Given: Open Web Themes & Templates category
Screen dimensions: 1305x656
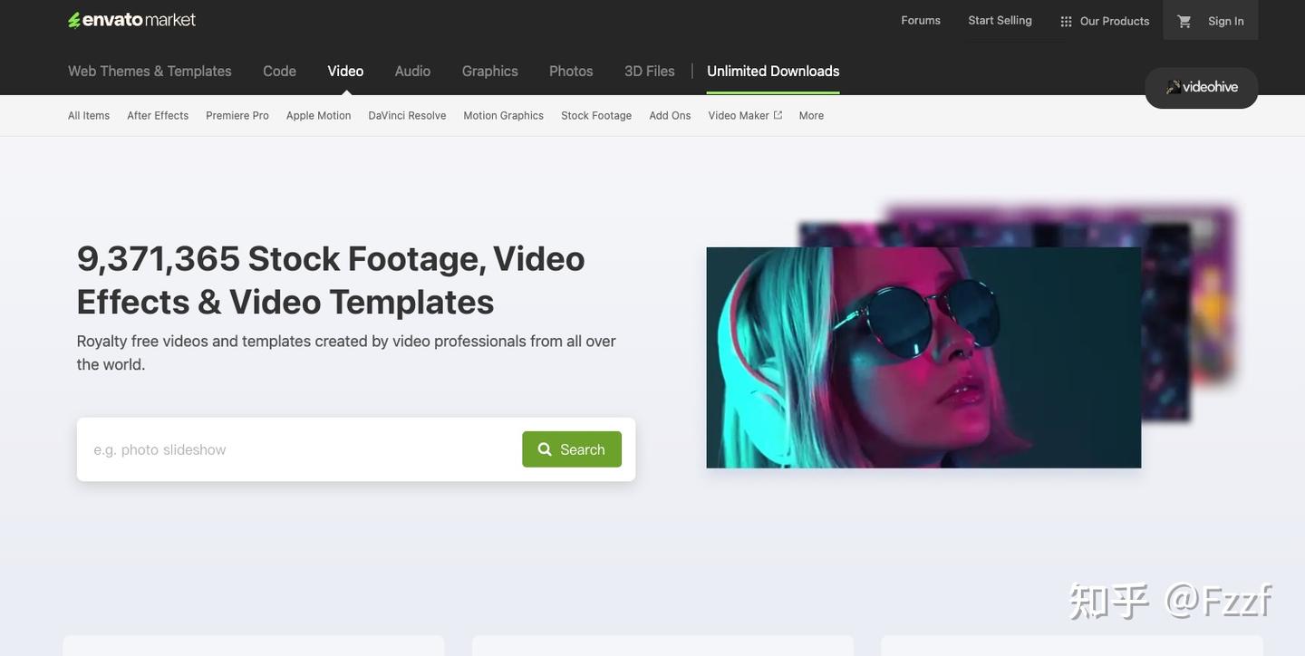Looking at the screenshot, I should (x=150, y=71).
